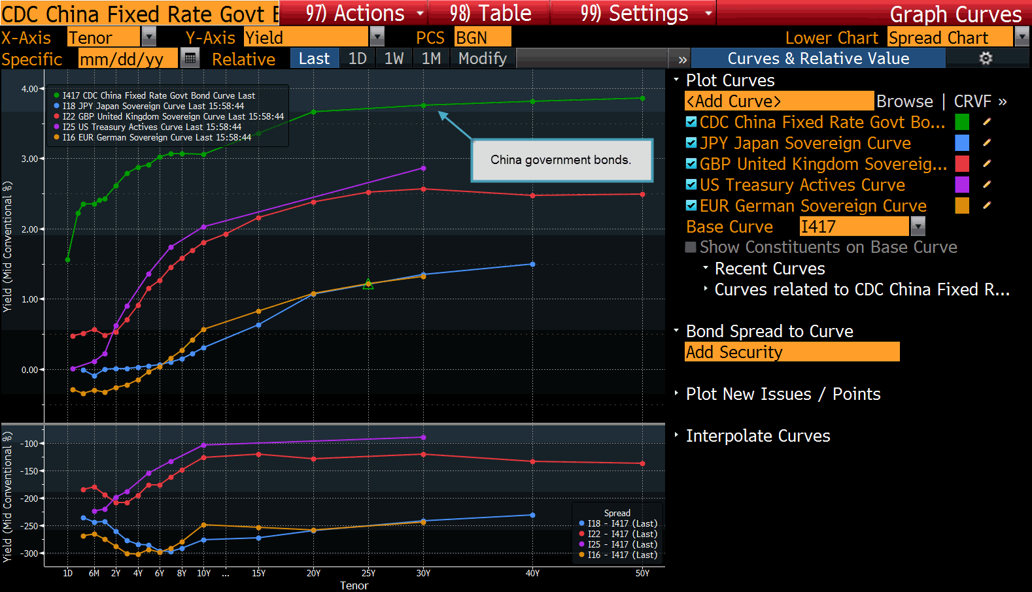Click the double-arrow collapse panel icon
This screenshot has height=592, width=1032.
(x=682, y=59)
